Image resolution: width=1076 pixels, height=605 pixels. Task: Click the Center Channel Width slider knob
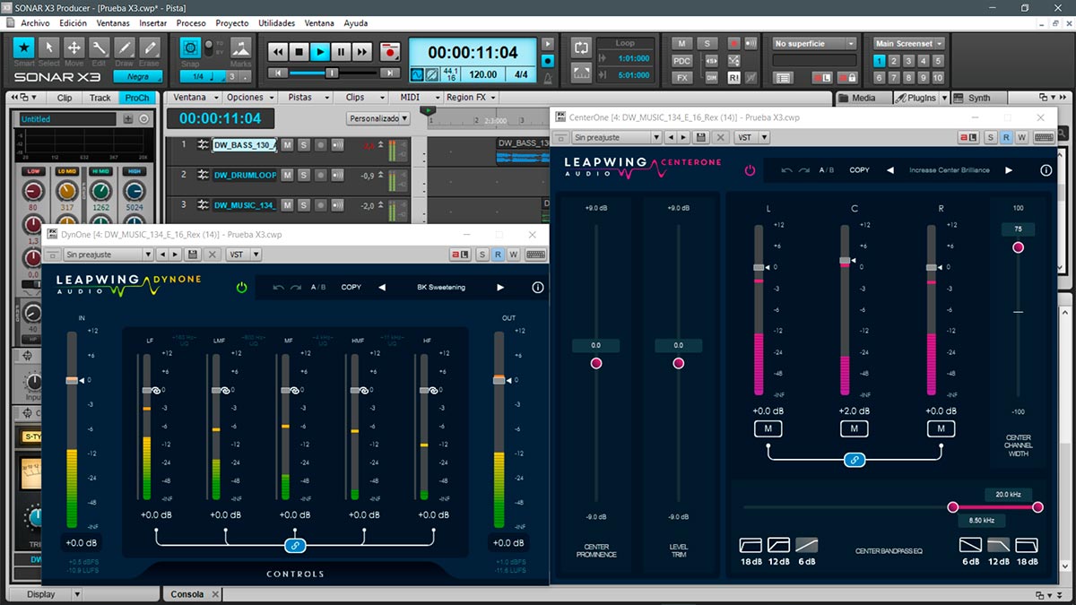tap(1018, 247)
